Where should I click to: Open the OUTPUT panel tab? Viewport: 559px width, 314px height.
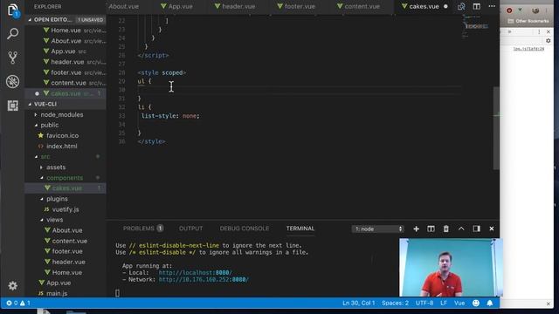(x=190, y=229)
